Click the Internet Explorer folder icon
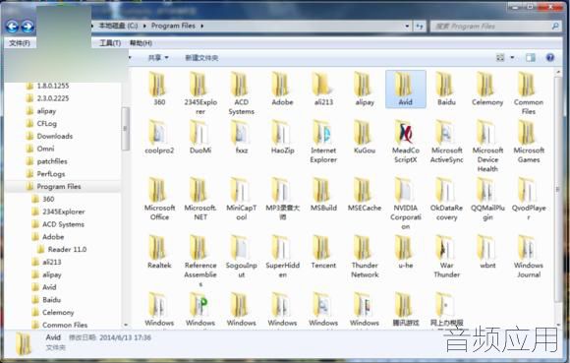This screenshot has width=570, height=363. point(323,133)
